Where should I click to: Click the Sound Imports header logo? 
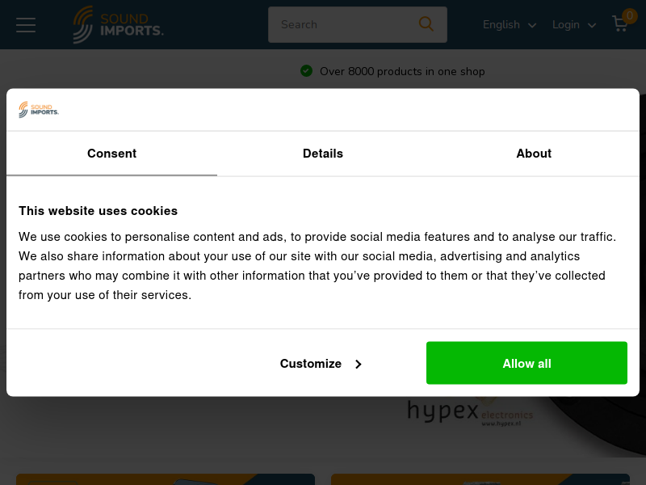(118, 25)
